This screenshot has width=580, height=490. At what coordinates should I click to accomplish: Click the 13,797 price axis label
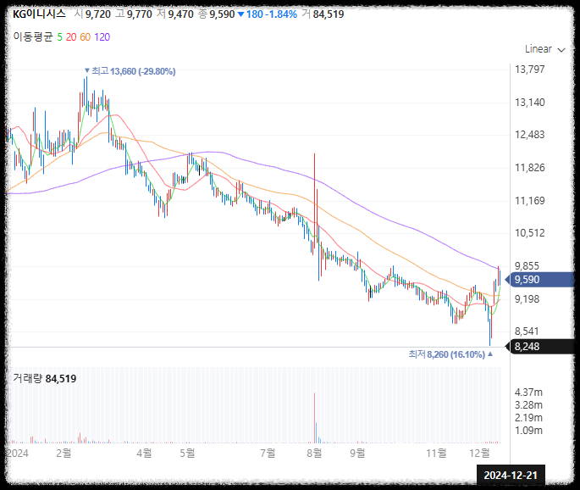click(x=530, y=70)
